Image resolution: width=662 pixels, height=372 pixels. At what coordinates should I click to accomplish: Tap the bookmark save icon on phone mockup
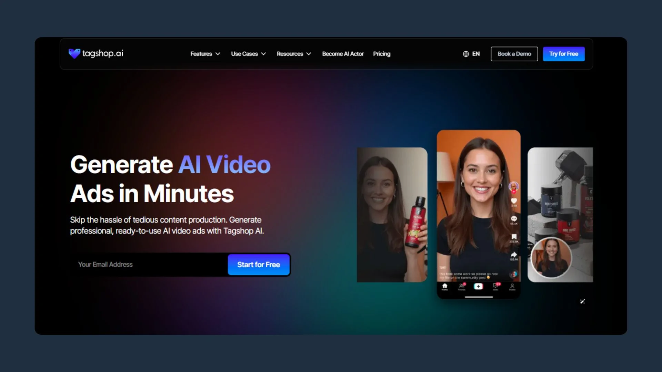click(514, 237)
